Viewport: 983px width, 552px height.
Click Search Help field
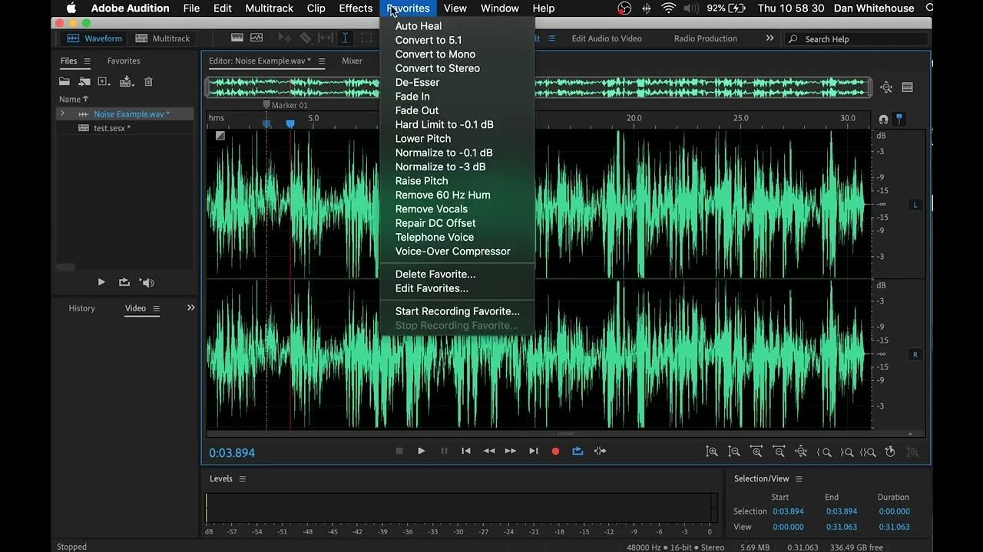(x=856, y=39)
